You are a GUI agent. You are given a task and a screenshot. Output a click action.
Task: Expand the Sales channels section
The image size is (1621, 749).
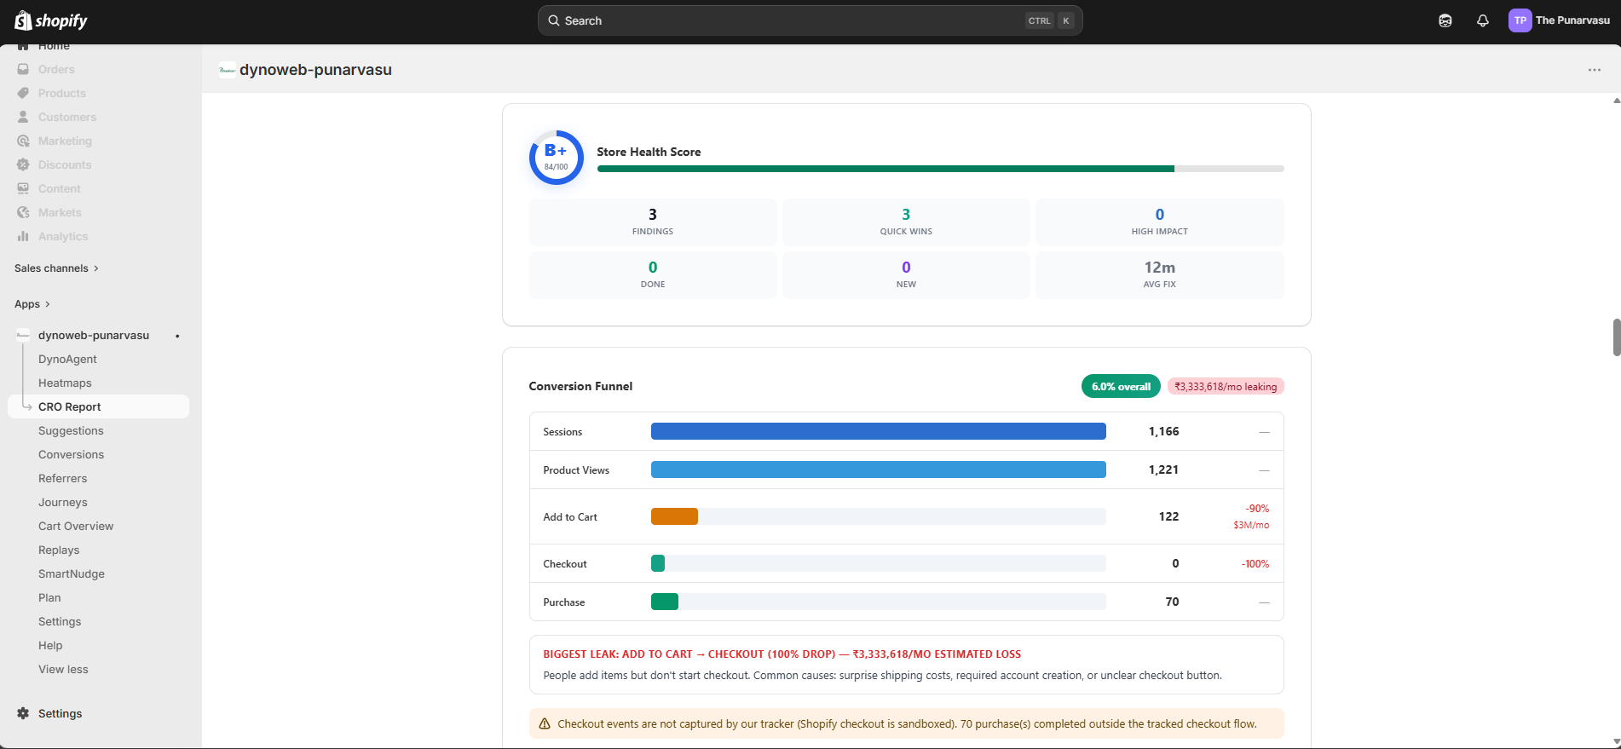click(56, 268)
